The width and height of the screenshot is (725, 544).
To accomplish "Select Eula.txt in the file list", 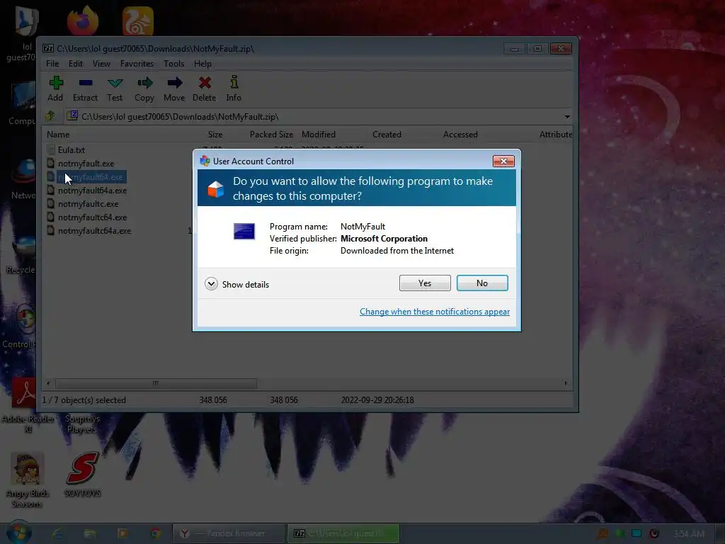I will pos(72,150).
